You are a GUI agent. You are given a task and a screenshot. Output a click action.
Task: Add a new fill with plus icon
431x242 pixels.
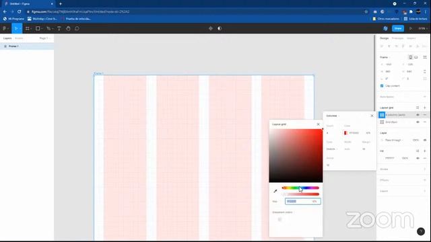click(x=425, y=151)
